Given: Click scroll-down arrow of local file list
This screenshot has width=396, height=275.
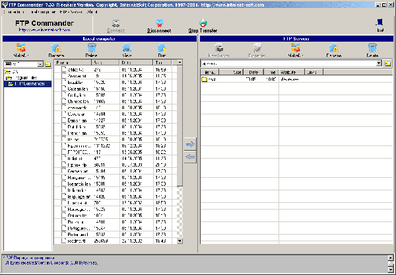Looking at the screenshot, I should [180, 241].
